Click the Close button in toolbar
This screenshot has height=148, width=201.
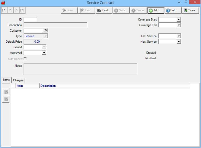[190, 11]
